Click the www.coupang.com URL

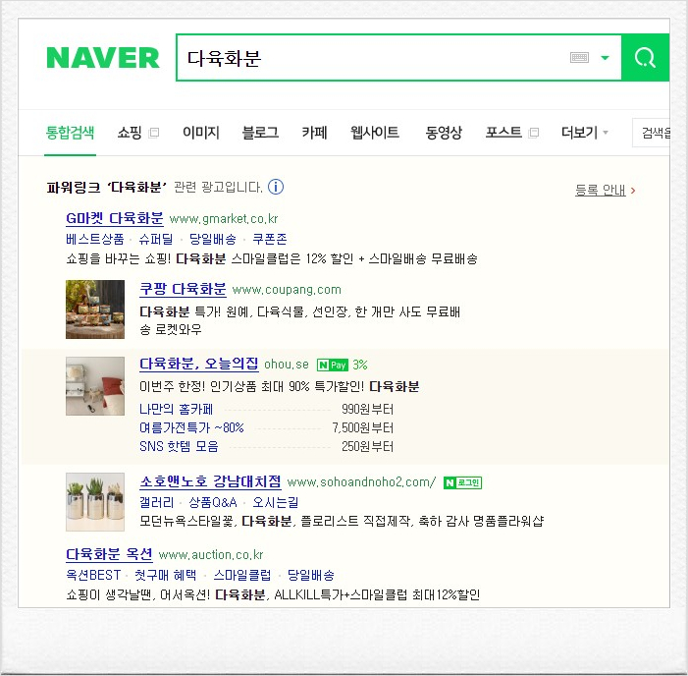click(287, 290)
